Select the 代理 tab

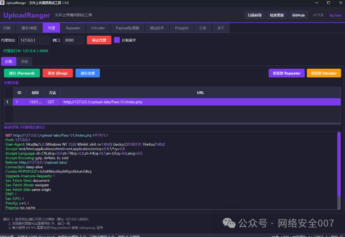click(x=51, y=28)
